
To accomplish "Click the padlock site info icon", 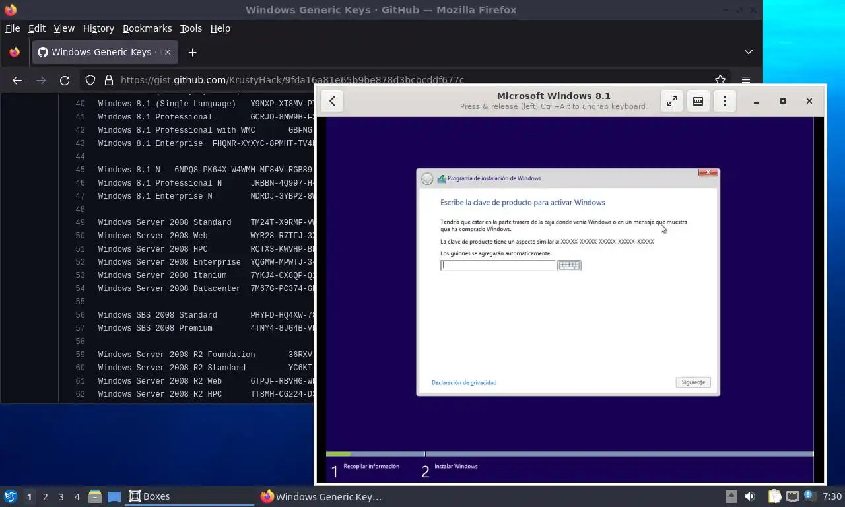I will pyautogui.click(x=108, y=80).
